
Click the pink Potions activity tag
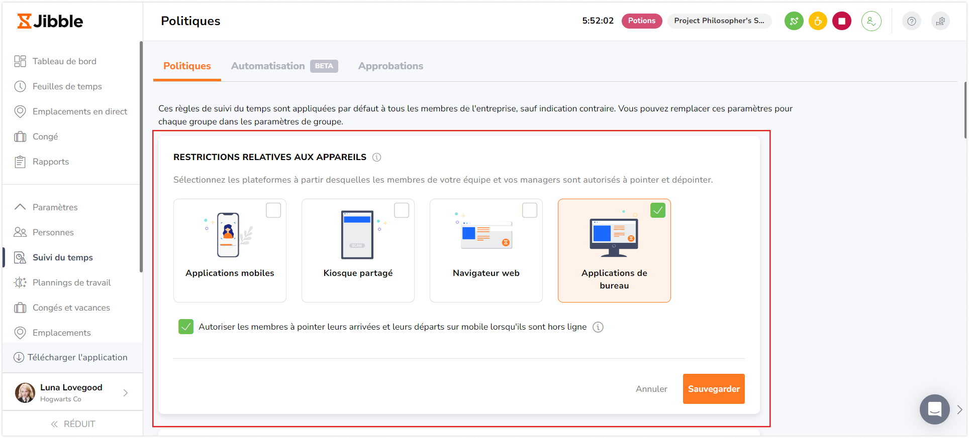[641, 21]
